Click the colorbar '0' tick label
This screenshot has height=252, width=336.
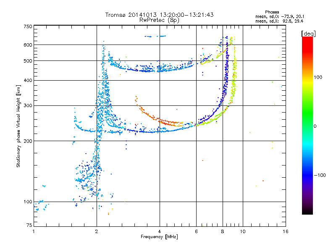pos(315,126)
